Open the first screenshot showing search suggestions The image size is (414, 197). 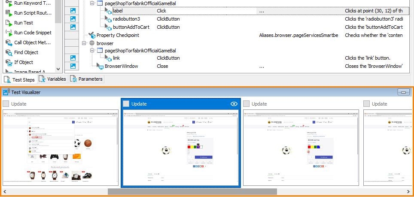61,148
